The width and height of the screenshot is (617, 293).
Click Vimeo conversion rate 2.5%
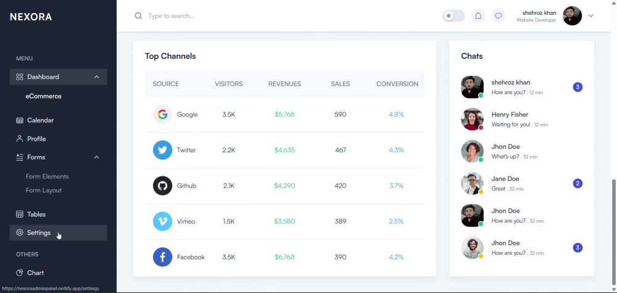pyautogui.click(x=396, y=221)
